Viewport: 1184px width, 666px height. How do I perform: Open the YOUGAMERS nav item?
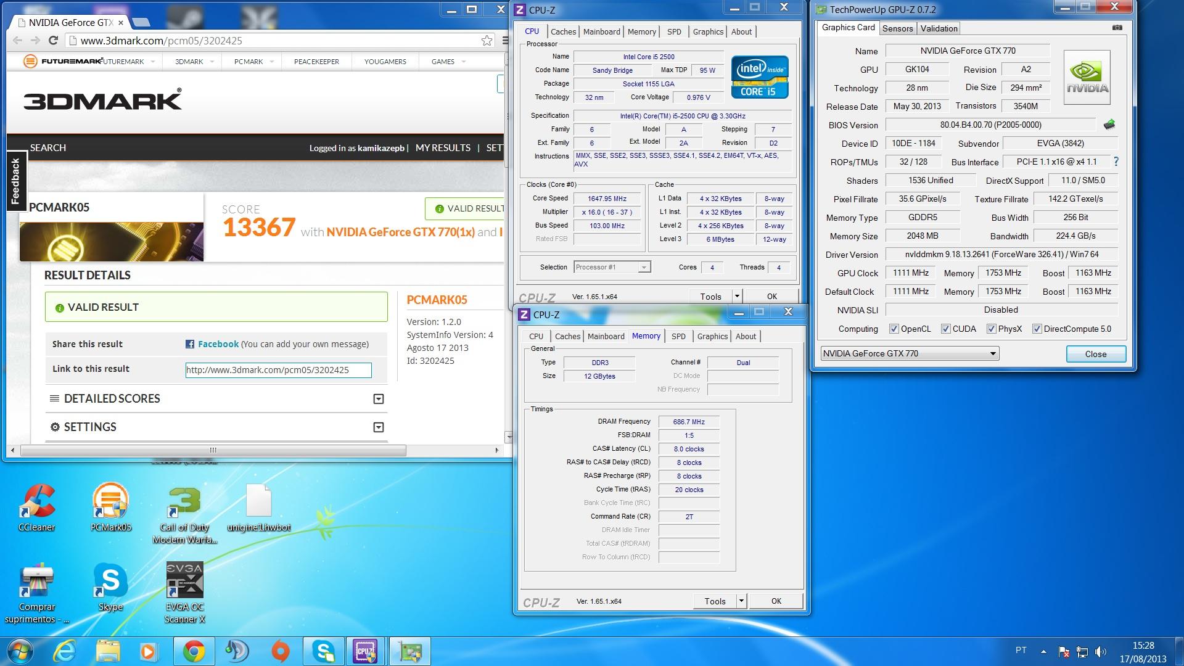(385, 62)
